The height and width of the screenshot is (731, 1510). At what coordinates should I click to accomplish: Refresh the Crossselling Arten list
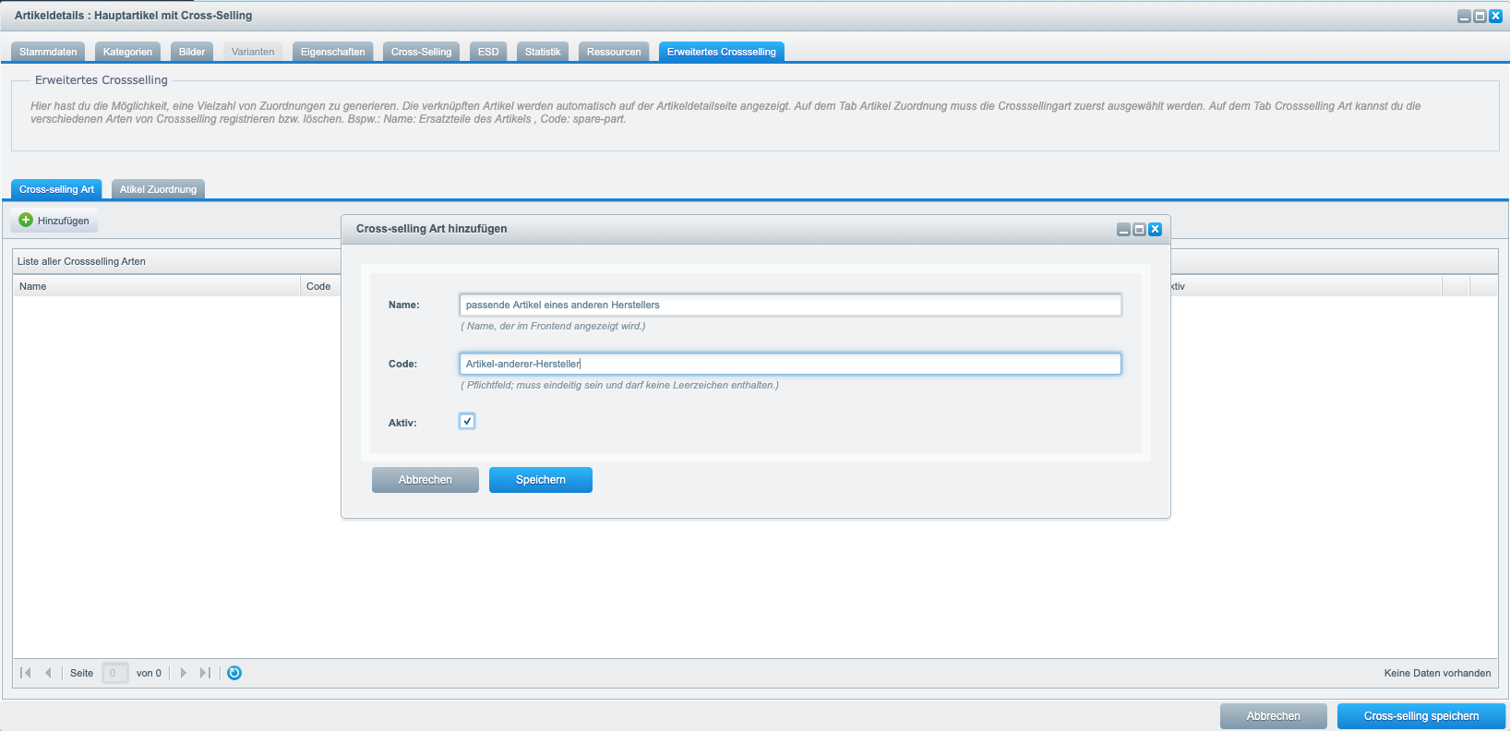(234, 673)
